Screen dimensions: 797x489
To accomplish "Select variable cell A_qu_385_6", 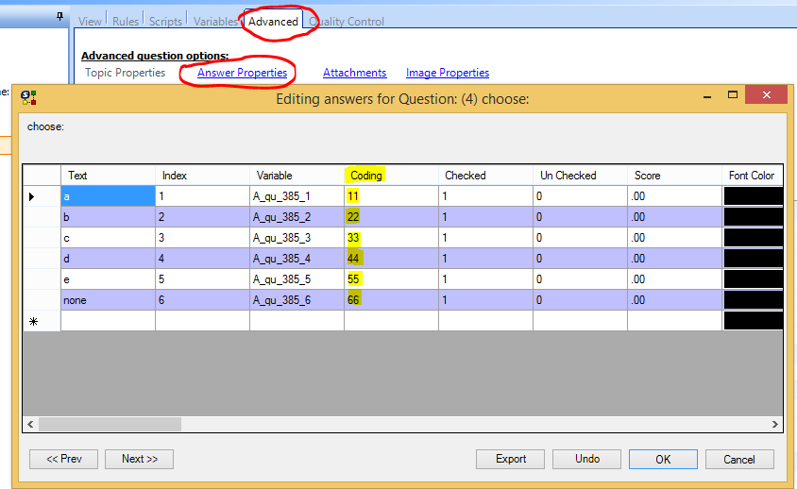I will pyautogui.click(x=297, y=300).
